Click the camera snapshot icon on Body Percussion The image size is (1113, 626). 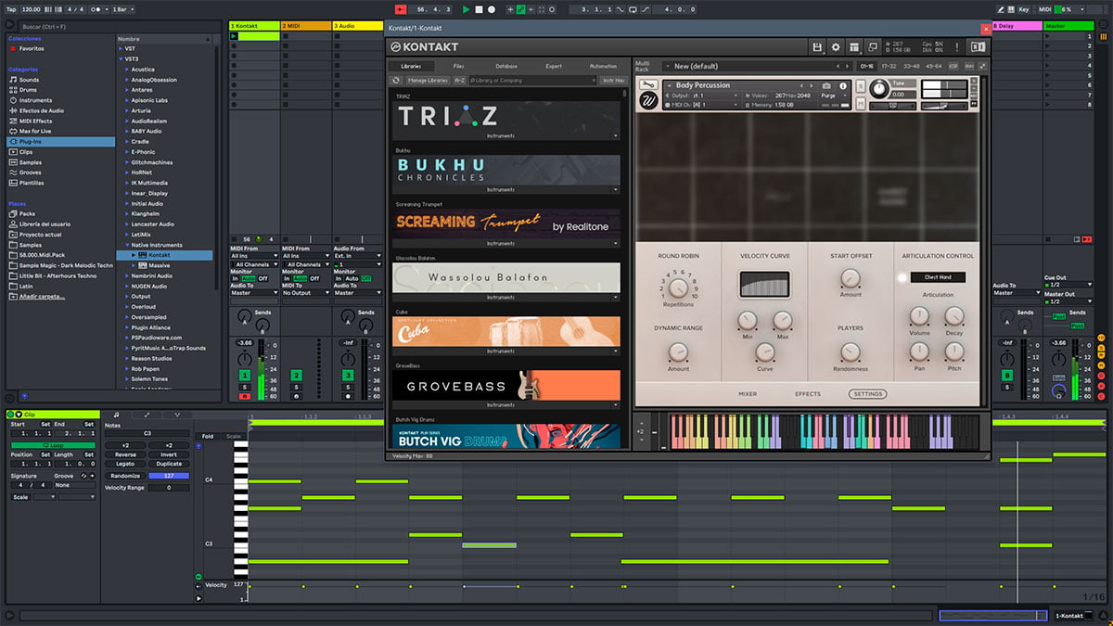[x=826, y=85]
